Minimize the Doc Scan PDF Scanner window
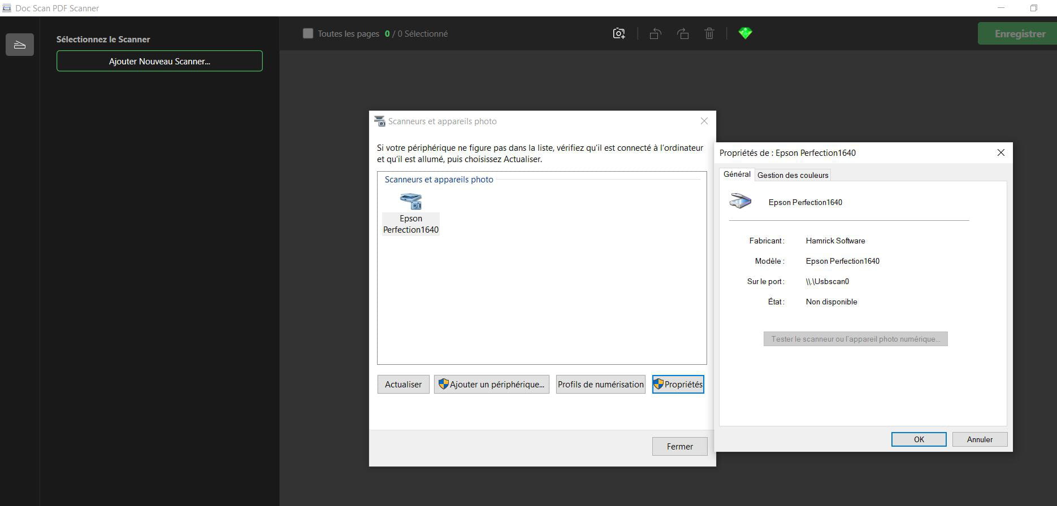This screenshot has width=1057, height=506. (1002, 8)
